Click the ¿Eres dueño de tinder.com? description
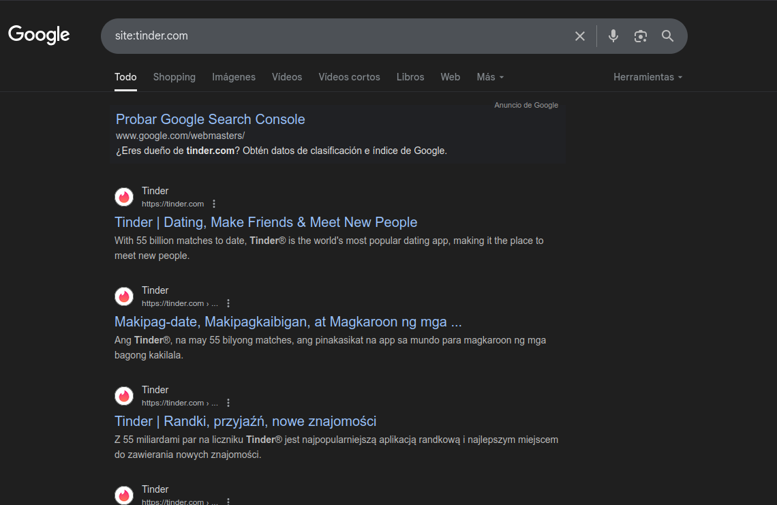777x505 pixels. [x=281, y=151]
